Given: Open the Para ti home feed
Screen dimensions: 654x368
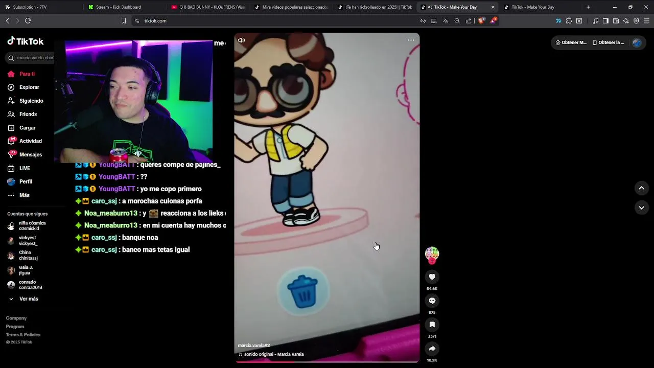Looking at the screenshot, I should coord(21,74).
